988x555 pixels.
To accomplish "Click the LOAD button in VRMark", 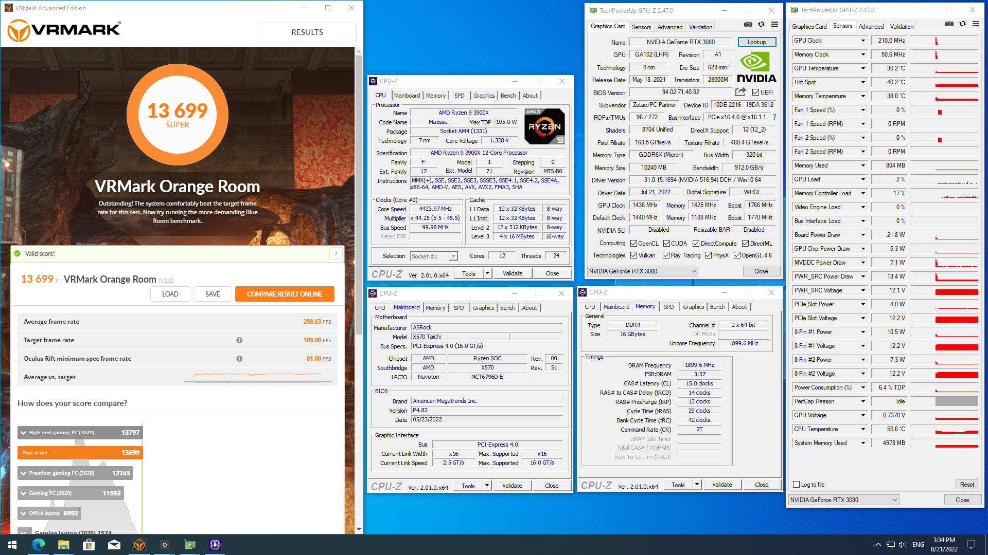I will coord(170,294).
